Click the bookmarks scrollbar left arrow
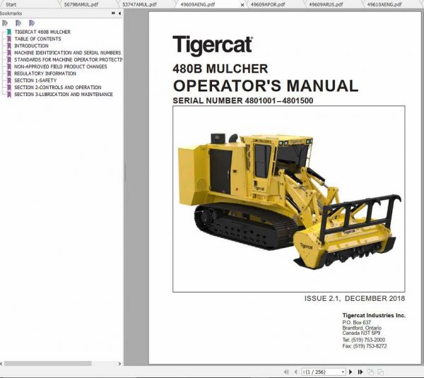 [x=1, y=364]
